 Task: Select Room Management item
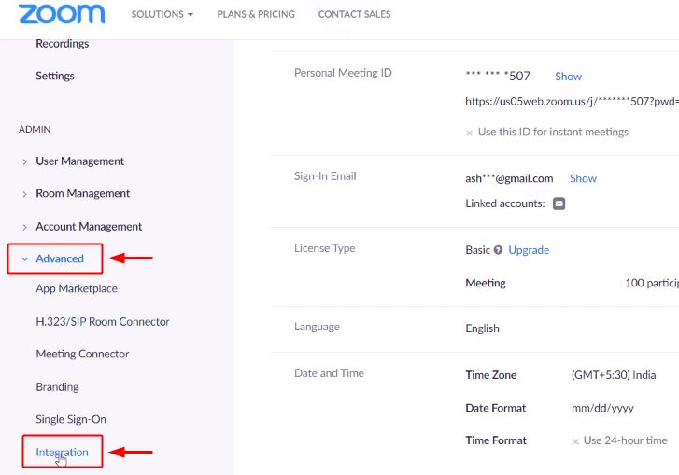pos(83,193)
